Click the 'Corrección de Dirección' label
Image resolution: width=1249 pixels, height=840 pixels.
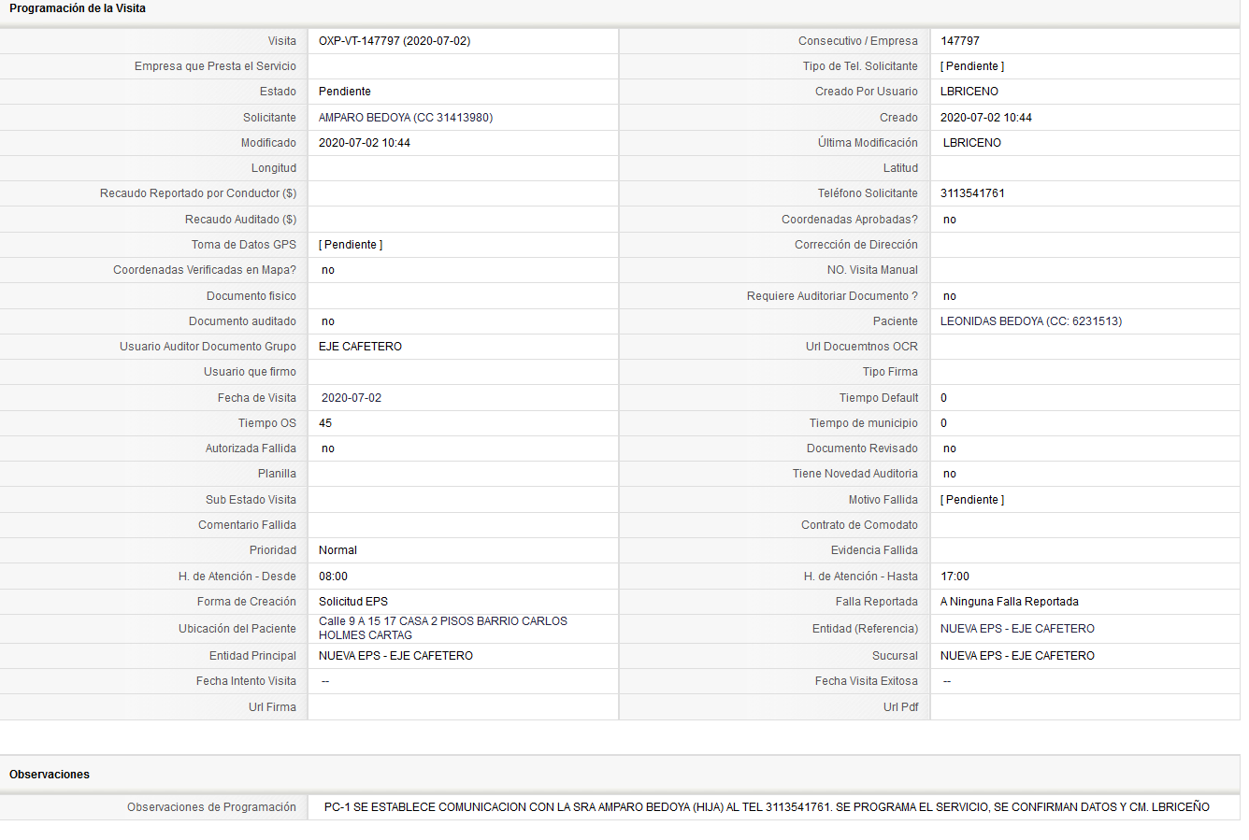pyautogui.click(x=856, y=245)
